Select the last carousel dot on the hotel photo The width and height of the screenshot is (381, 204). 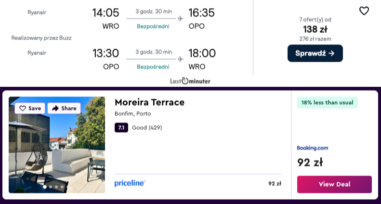(x=62, y=186)
